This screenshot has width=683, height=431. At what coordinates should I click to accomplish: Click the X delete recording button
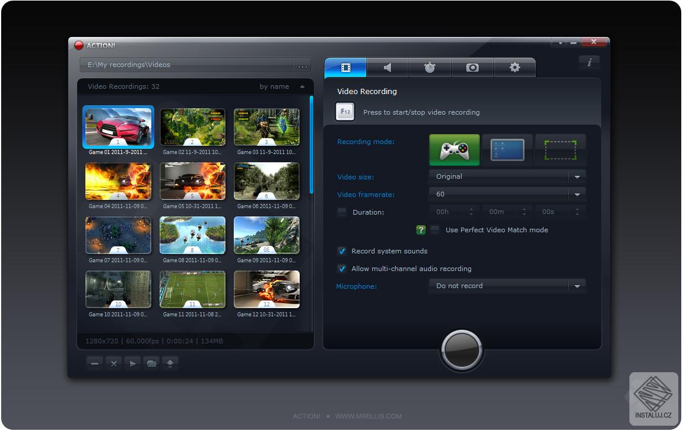tap(114, 363)
